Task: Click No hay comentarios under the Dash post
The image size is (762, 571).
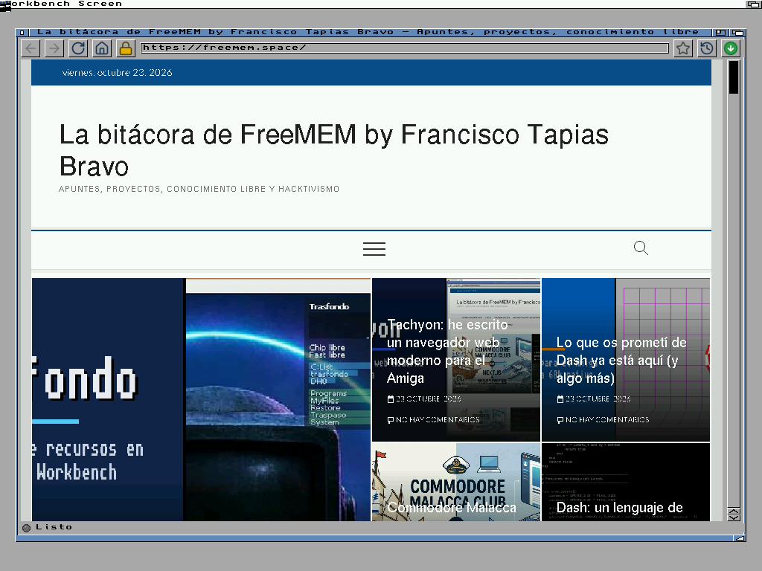Action: [603, 419]
